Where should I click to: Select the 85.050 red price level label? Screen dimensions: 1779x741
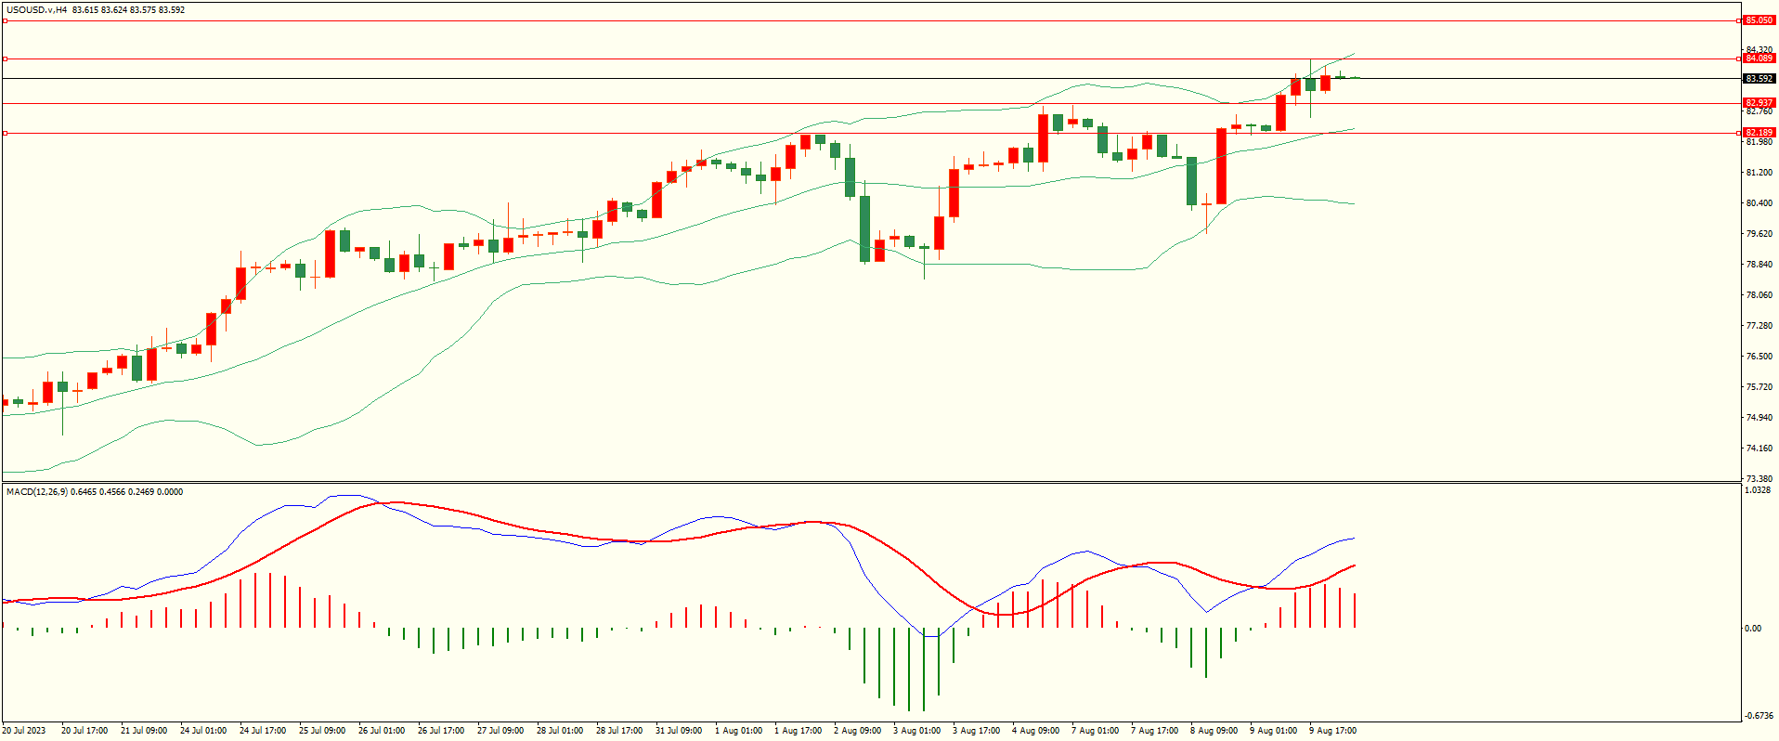tap(1760, 20)
